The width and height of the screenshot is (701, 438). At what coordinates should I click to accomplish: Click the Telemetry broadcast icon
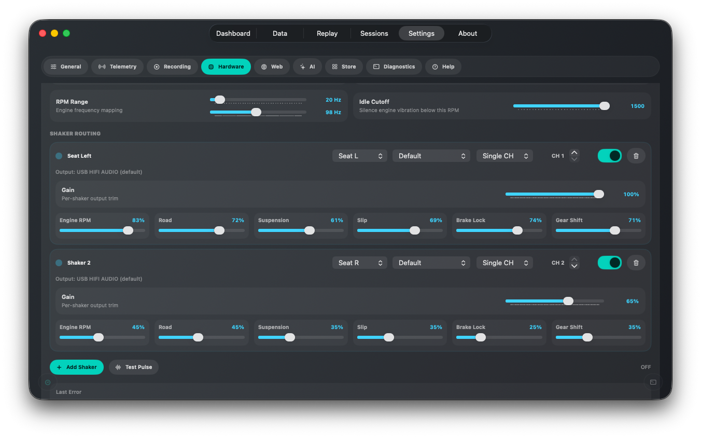[x=102, y=67]
